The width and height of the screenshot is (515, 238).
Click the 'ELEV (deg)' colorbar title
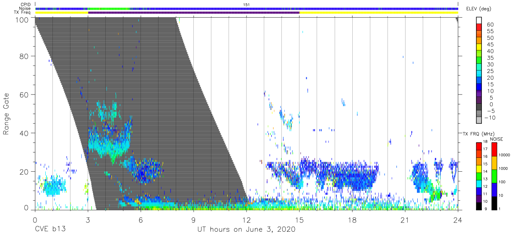click(479, 8)
